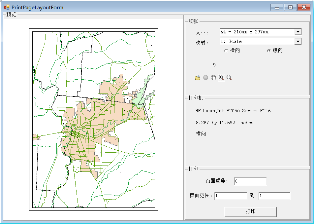The width and height of the screenshot is (314, 224).
Task: Close the PrintPageLayoutForm window
Action: 304,7
